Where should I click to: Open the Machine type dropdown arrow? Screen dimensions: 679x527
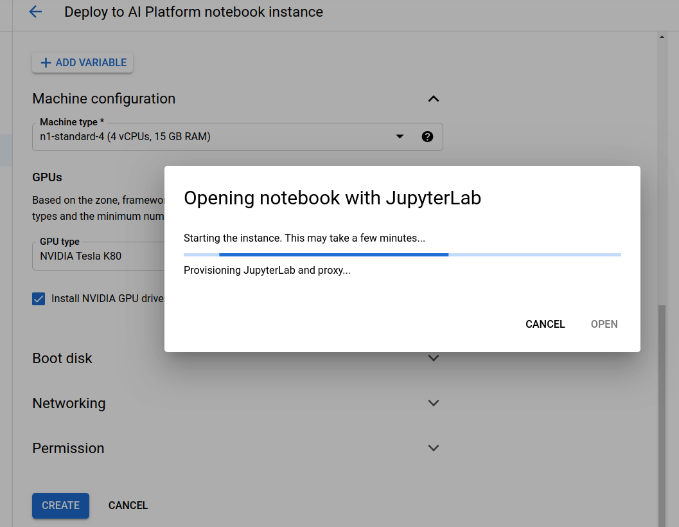pyautogui.click(x=400, y=136)
